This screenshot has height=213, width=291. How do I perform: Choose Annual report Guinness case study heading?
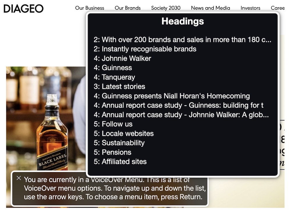click(x=178, y=105)
